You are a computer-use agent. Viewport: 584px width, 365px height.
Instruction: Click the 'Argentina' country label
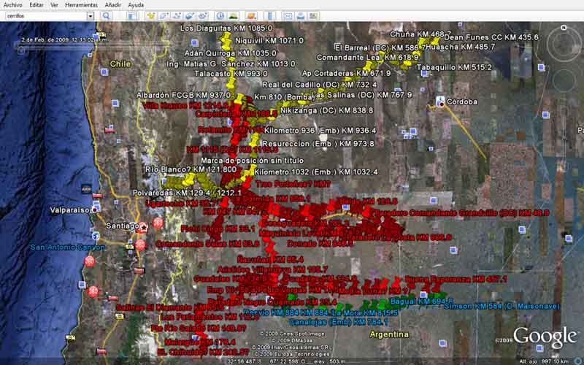[x=389, y=334]
